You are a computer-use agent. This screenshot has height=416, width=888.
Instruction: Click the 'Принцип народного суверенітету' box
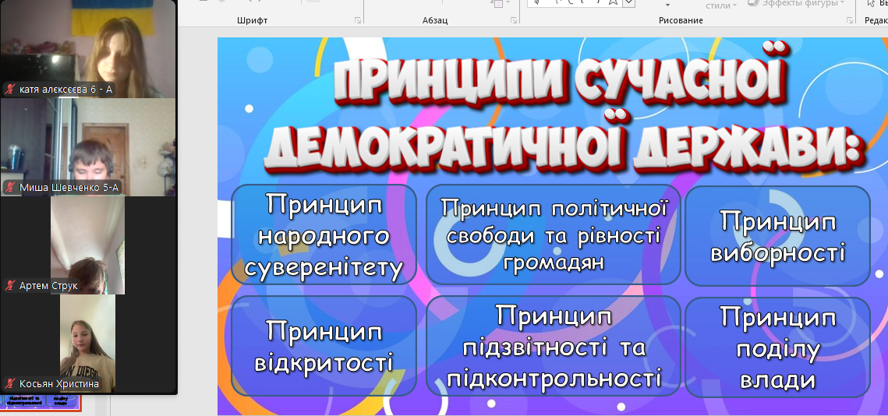point(324,234)
